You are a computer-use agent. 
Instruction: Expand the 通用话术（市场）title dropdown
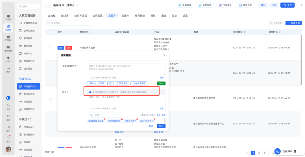[78, 5]
